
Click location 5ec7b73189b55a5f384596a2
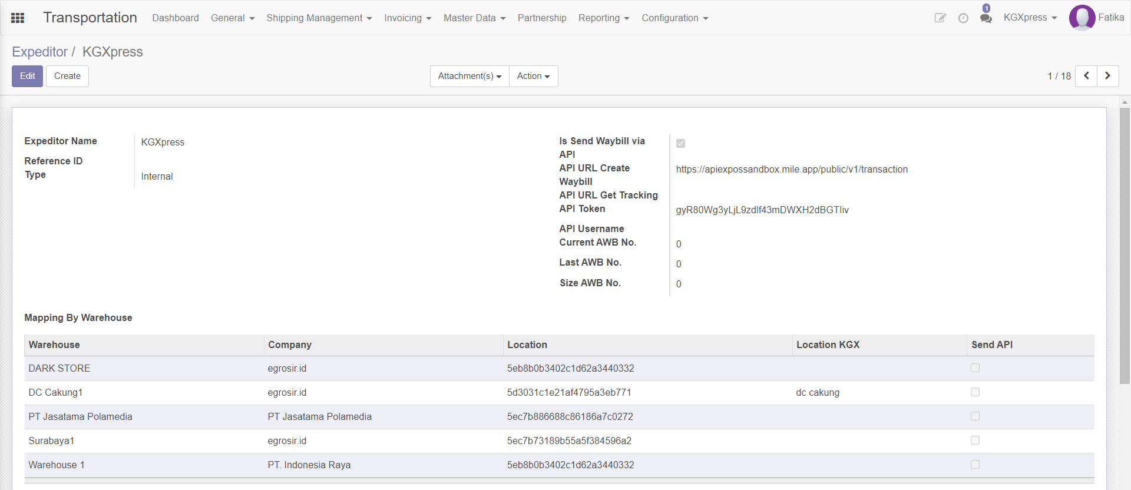(569, 441)
